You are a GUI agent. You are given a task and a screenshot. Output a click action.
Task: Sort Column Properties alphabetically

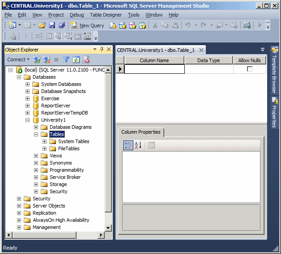(138, 145)
